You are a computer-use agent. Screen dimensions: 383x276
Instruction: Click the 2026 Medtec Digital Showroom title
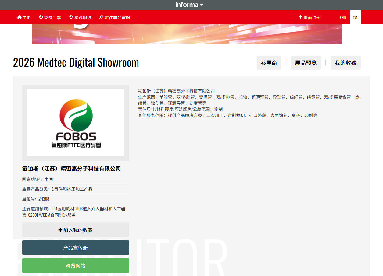click(x=76, y=62)
